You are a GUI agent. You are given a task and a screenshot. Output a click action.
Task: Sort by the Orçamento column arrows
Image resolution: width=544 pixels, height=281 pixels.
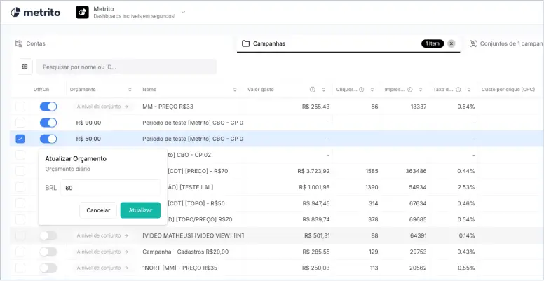pyautogui.click(x=130, y=90)
